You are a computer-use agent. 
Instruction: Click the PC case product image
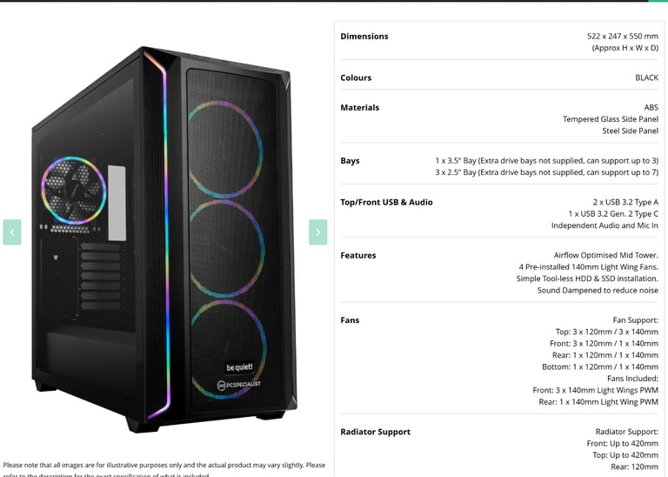[164, 239]
